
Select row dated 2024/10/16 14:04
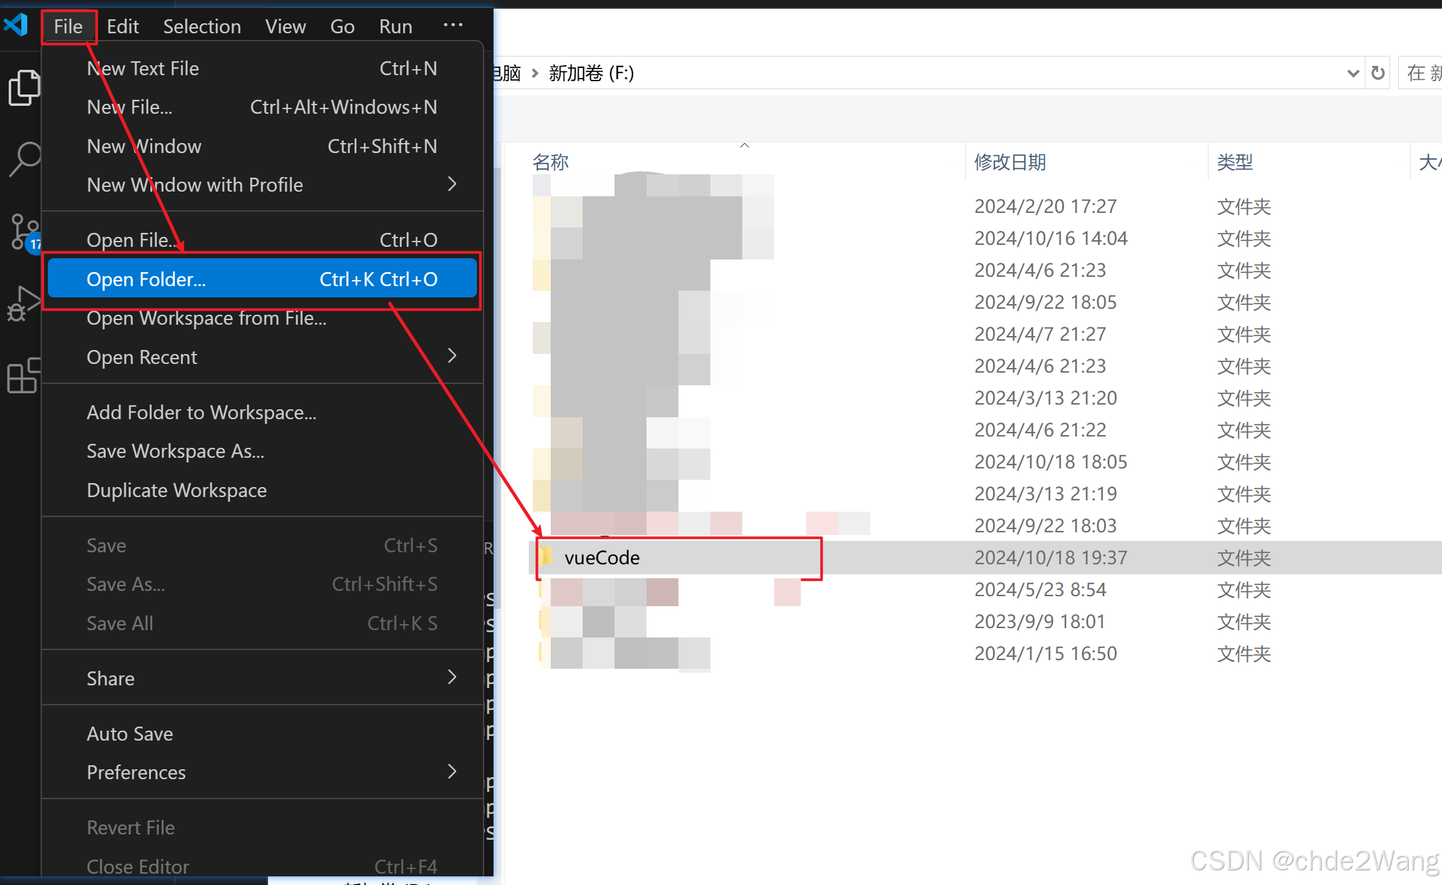pos(984,238)
